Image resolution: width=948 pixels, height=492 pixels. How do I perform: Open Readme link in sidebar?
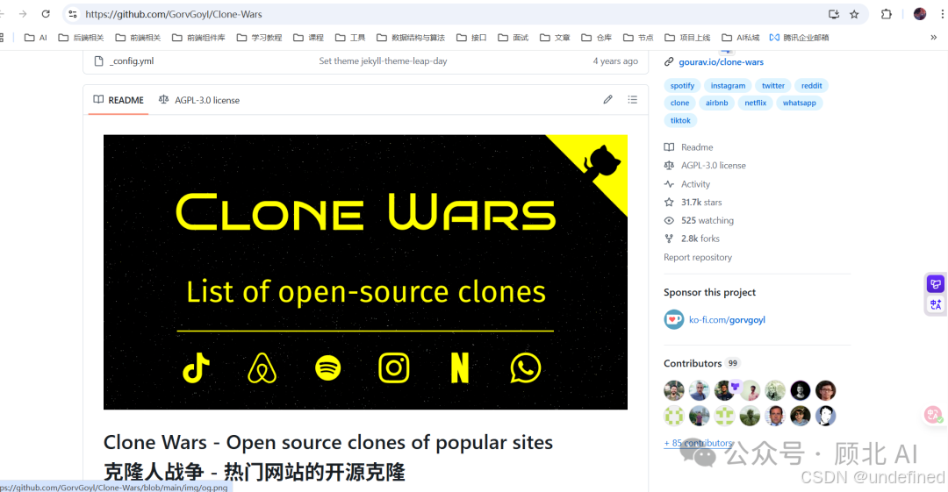[x=689, y=146]
